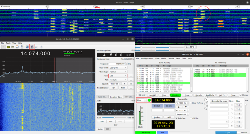Select the Next radio button for Tx 3
250x134 pixels.
pyautogui.click(x=232, y=113)
